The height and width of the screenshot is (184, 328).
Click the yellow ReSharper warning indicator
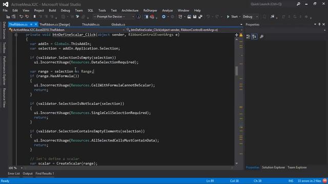coord(241,35)
